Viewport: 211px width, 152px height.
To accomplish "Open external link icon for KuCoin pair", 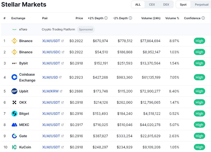I will [63, 147].
